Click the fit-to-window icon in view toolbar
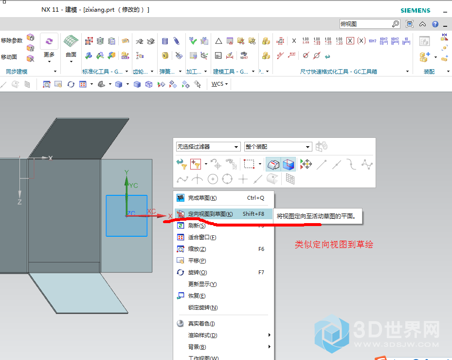The image size is (452, 360). click(83, 84)
